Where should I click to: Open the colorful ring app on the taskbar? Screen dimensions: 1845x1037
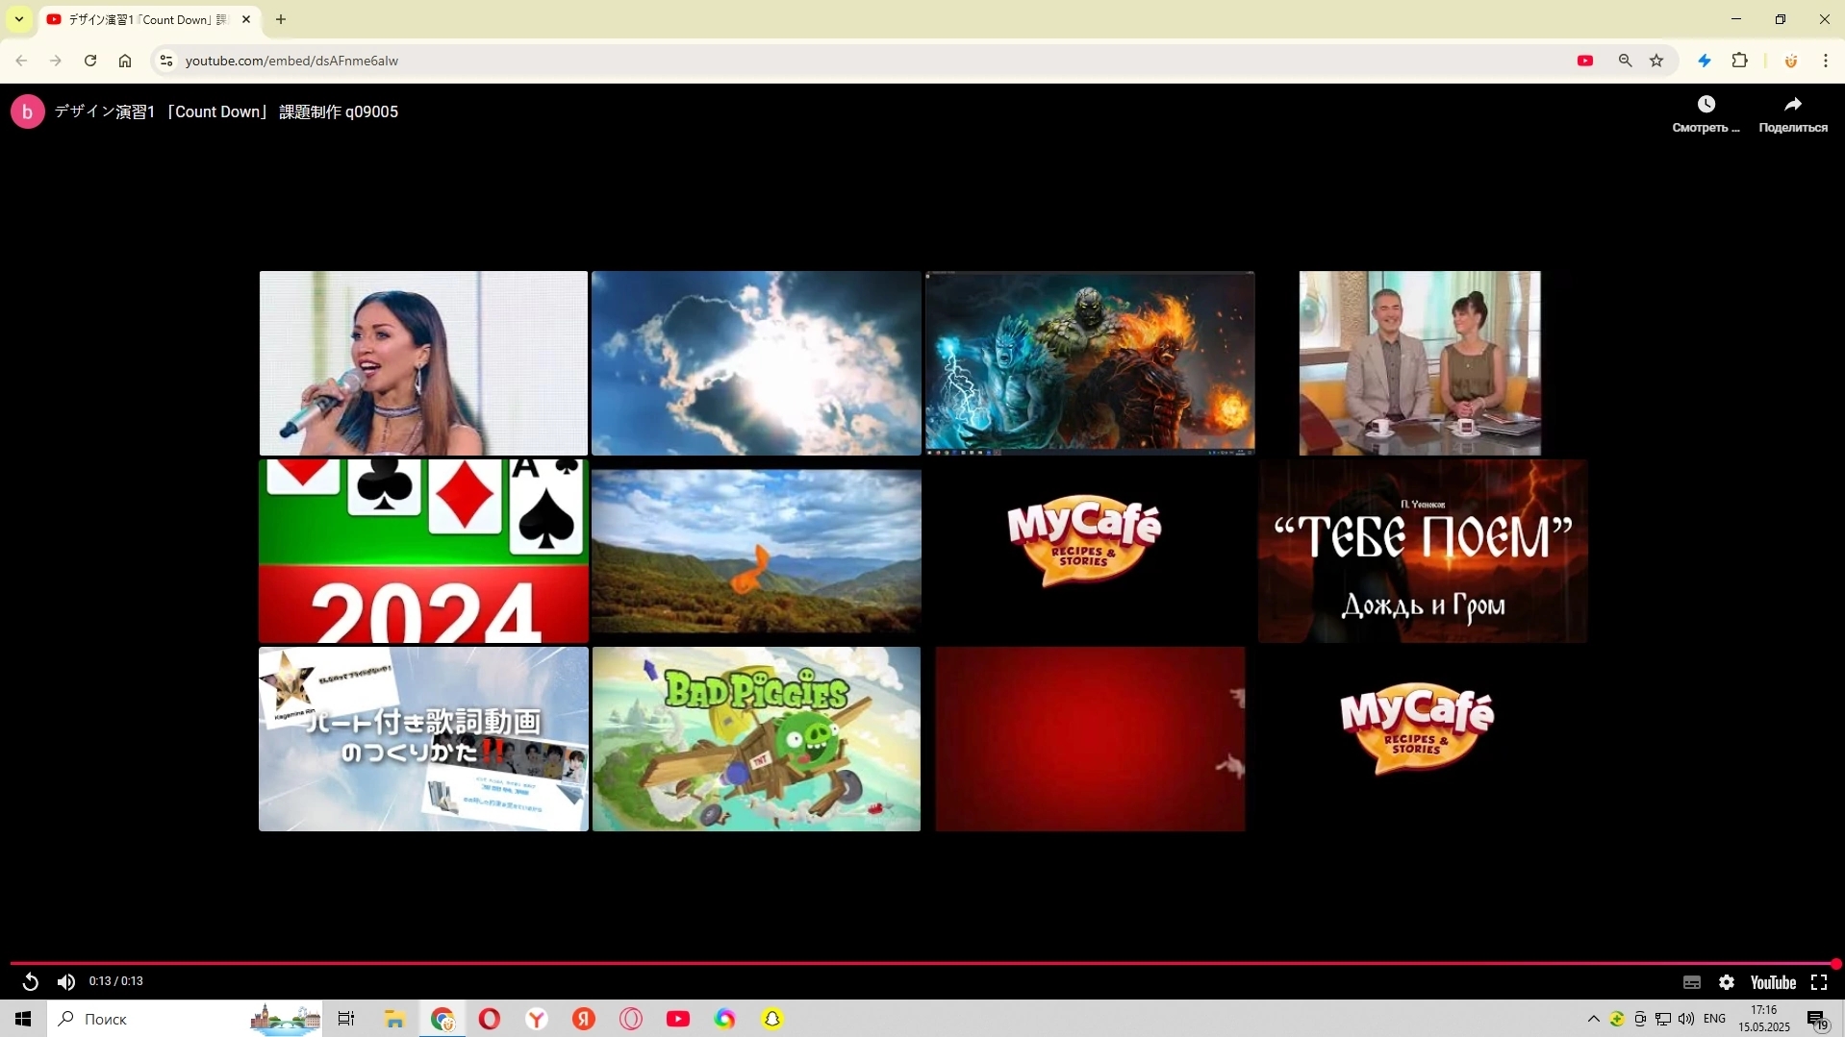click(x=725, y=1019)
